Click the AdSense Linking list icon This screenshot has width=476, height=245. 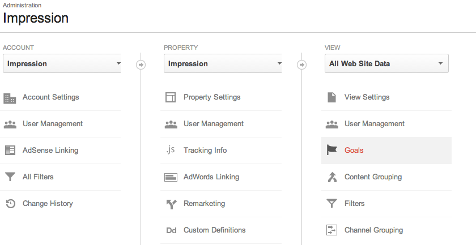[10, 151]
